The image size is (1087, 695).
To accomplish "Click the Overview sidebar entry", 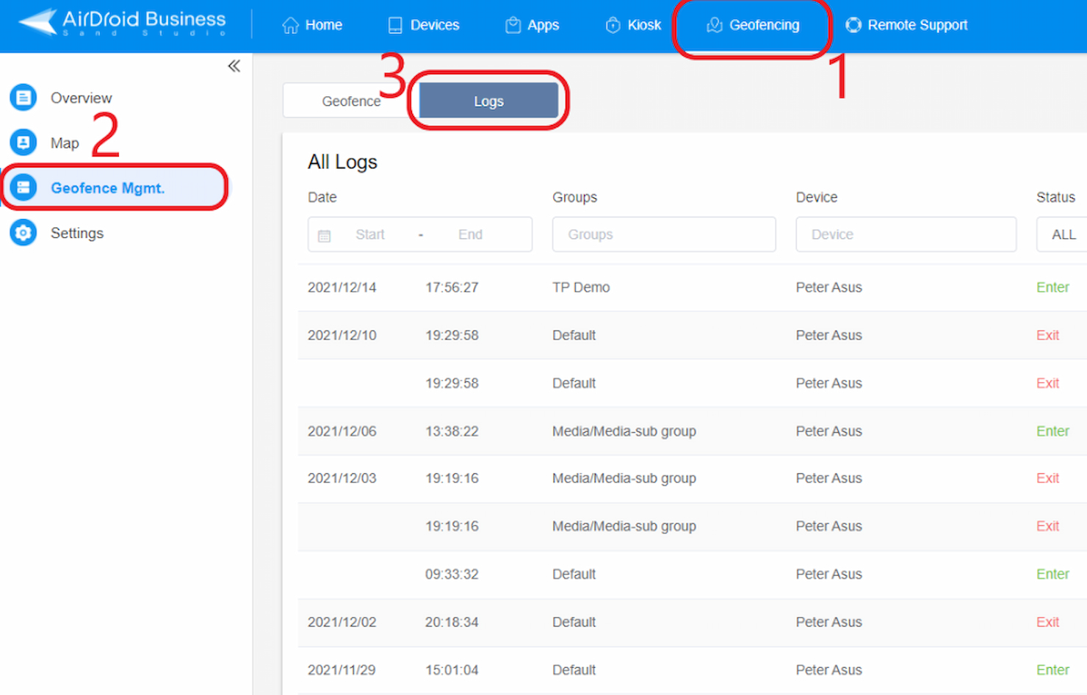I will 81,97.
